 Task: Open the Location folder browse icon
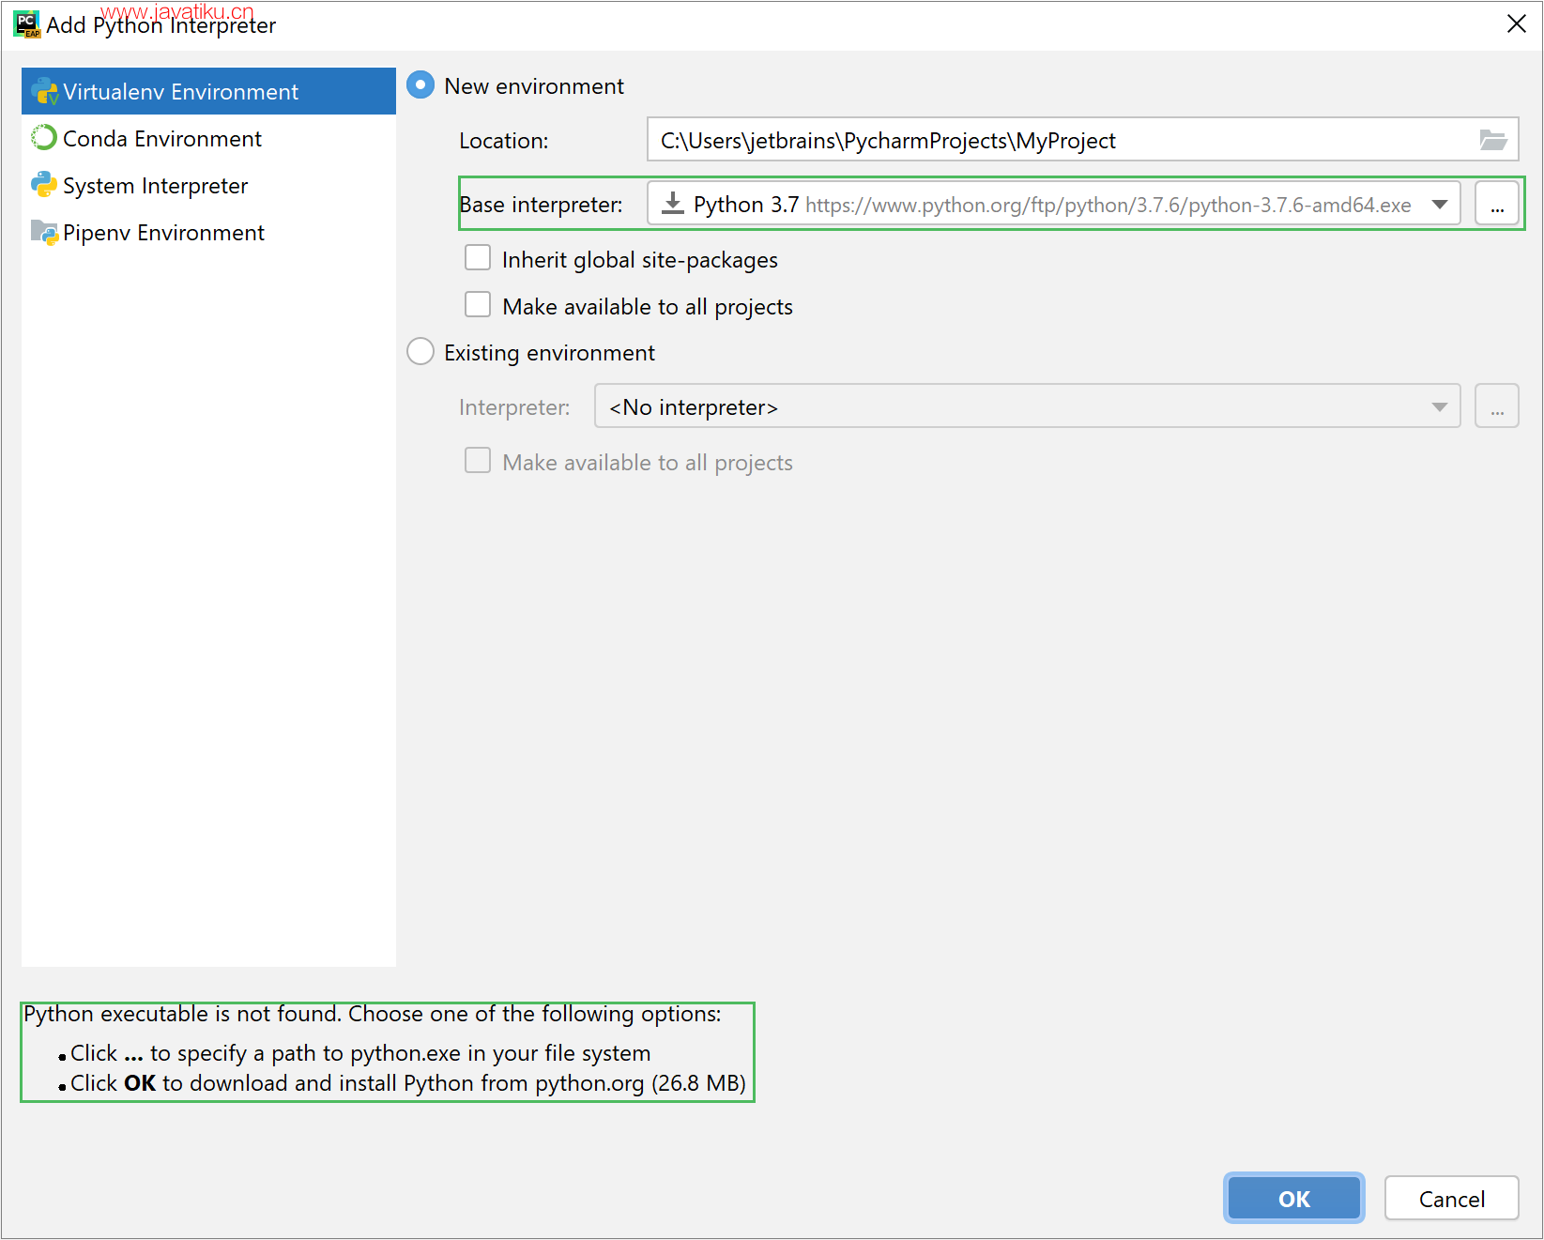coord(1492,140)
